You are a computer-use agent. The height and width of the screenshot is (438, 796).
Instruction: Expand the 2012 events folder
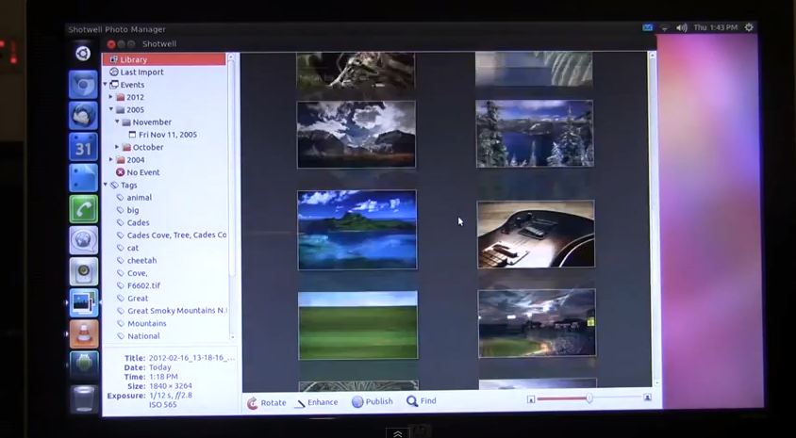pos(111,97)
